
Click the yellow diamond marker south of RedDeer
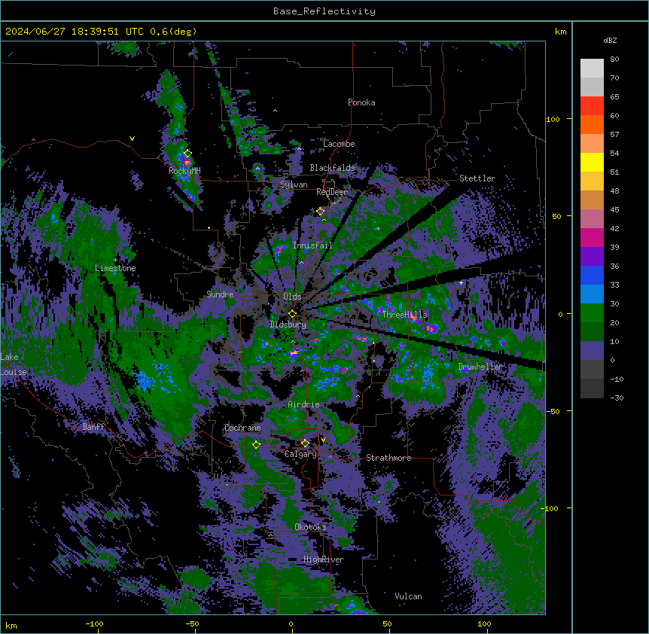[321, 212]
